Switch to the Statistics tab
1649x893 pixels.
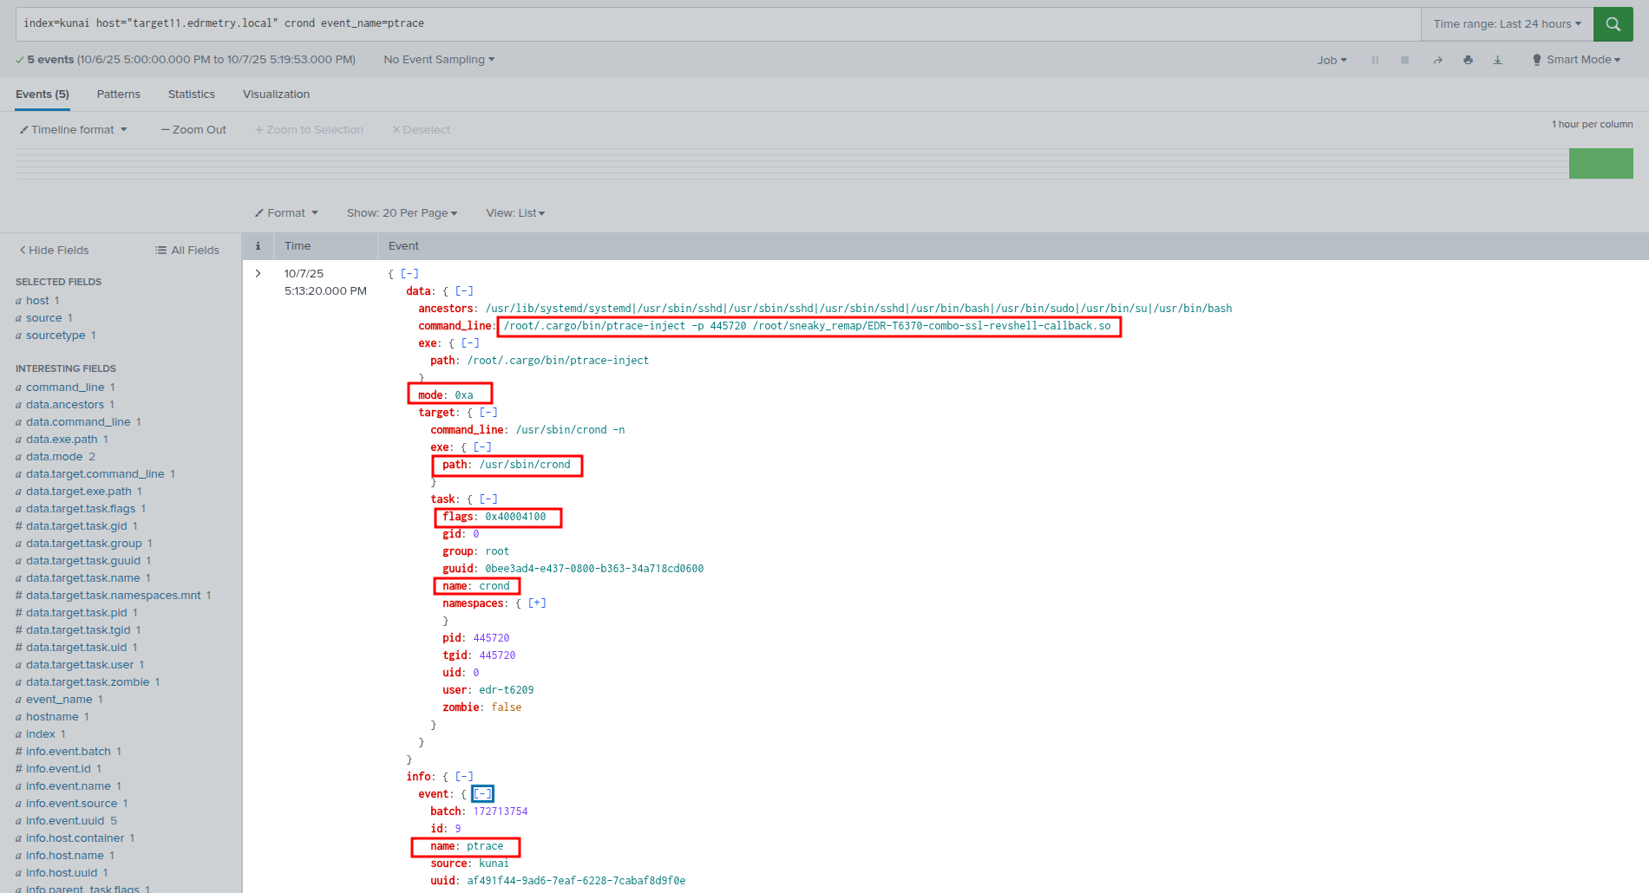(x=191, y=95)
